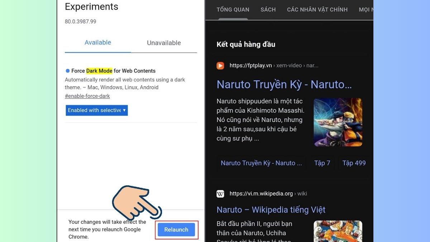Open the Wikipedia result thumbnail image
Viewport: 430px width, 242px height.
(x=338, y=231)
